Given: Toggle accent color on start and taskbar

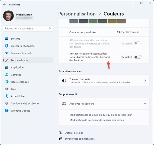Looking at the screenshot, I should point(138,43).
